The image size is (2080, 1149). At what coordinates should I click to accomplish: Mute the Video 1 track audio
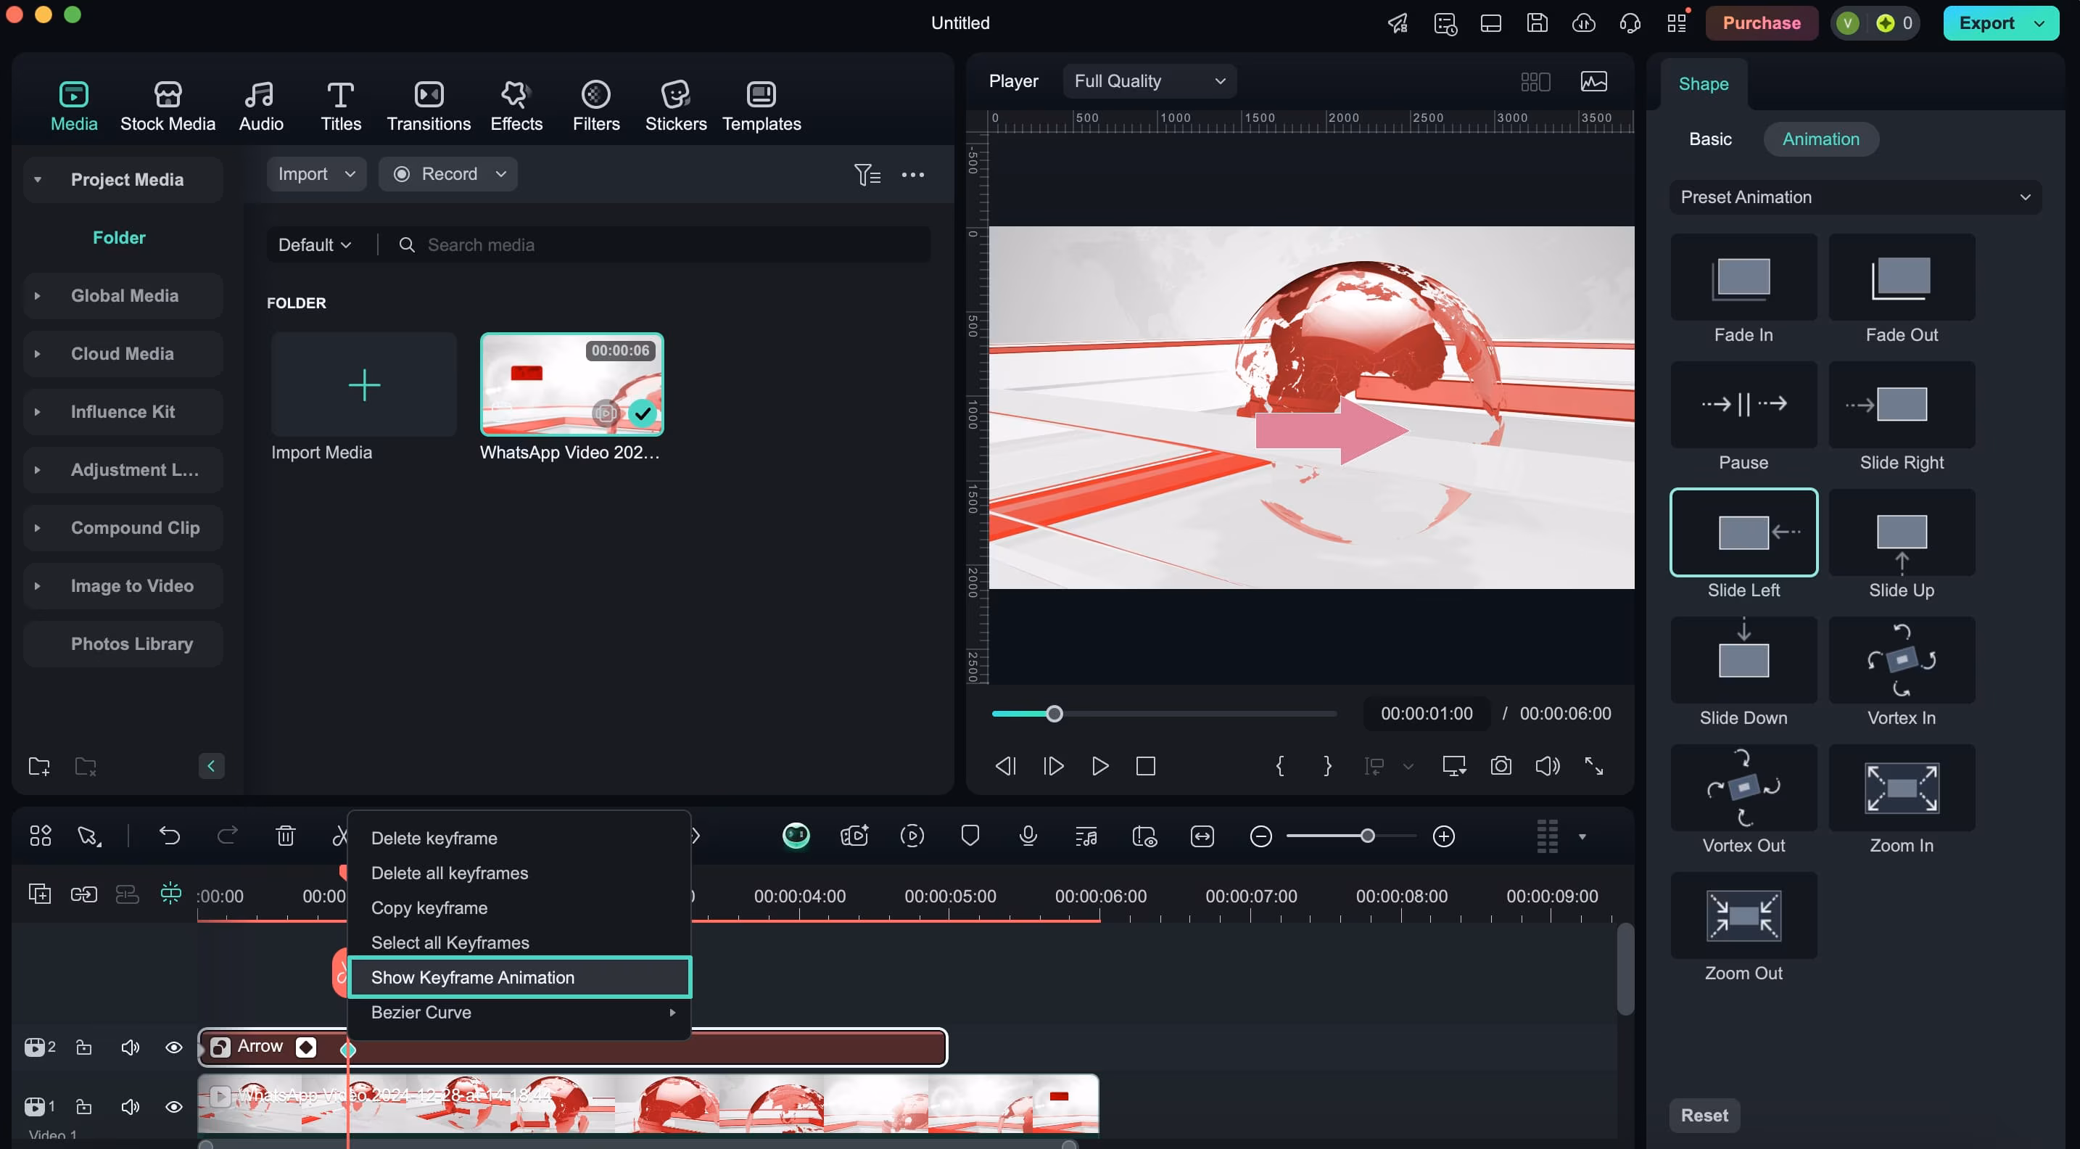click(129, 1106)
